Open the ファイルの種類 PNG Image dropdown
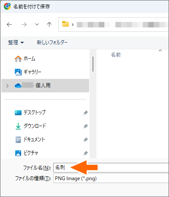169x197 pixels. point(111,178)
